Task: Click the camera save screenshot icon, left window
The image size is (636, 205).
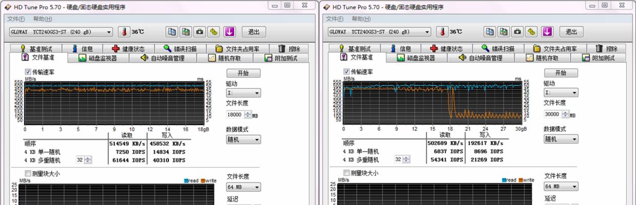Action: (x=200, y=32)
